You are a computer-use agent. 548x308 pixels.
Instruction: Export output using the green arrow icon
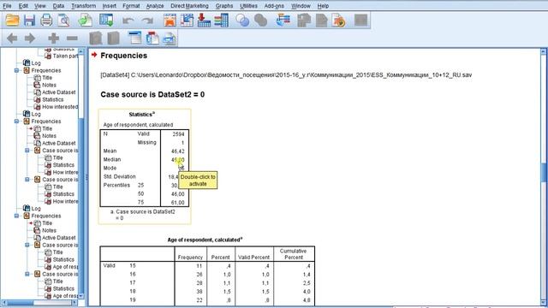point(85,21)
